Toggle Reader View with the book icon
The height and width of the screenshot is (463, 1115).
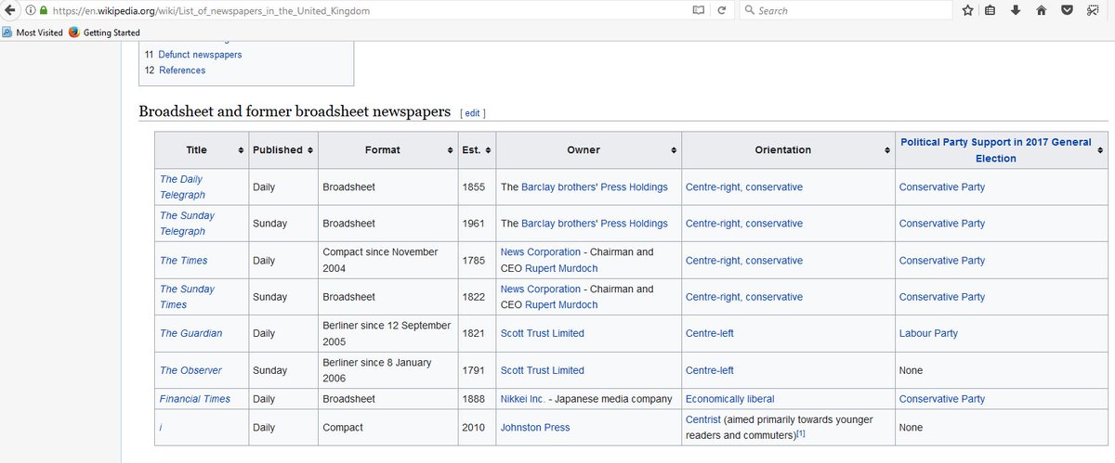click(x=698, y=10)
